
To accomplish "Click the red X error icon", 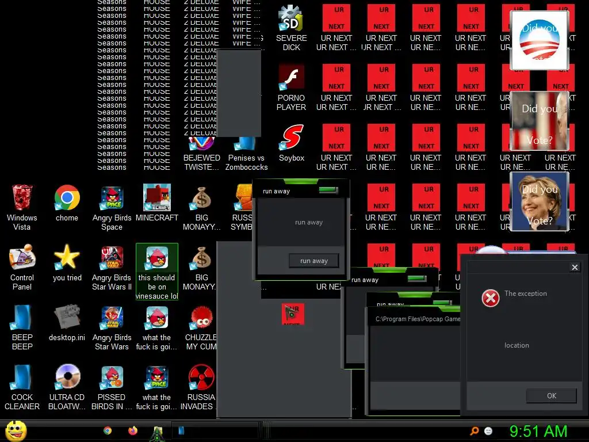I will 491,299.
